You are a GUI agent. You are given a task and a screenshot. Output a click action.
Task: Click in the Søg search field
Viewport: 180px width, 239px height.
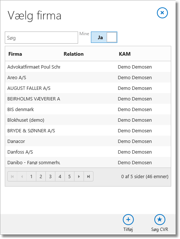41,38
